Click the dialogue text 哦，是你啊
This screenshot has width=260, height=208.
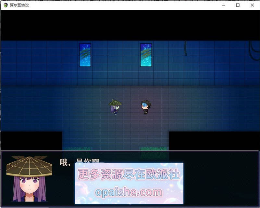80,162
